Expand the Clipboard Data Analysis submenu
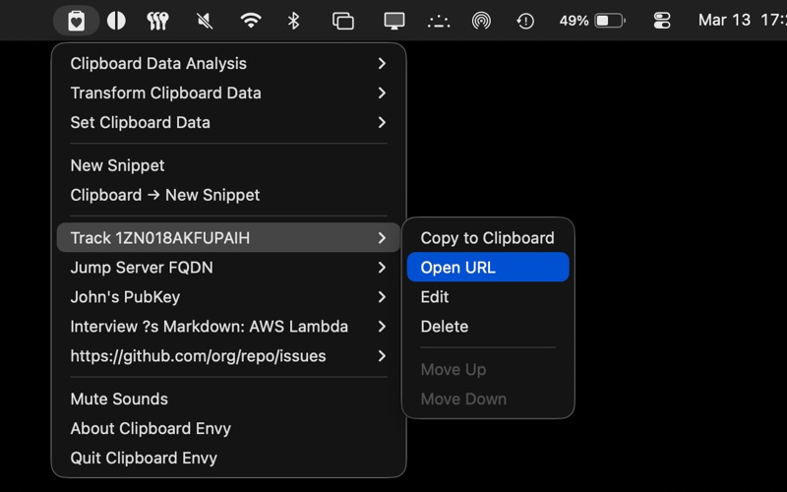 tap(228, 63)
